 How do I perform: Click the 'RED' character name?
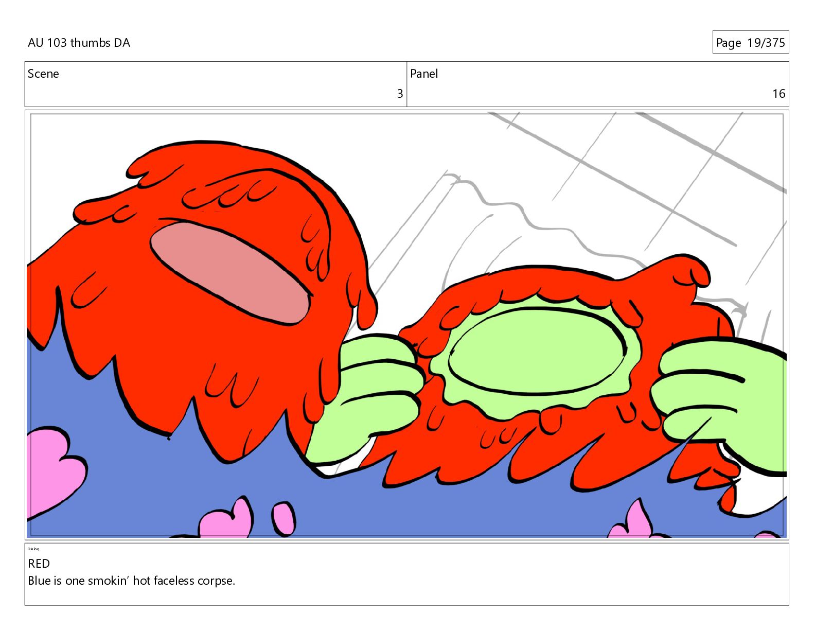click(39, 564)
